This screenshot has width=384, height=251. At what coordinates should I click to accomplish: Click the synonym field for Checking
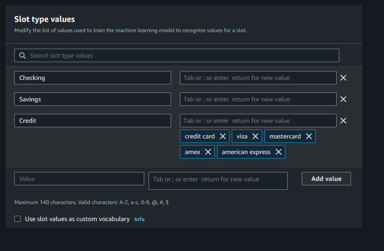coord(258,78)
